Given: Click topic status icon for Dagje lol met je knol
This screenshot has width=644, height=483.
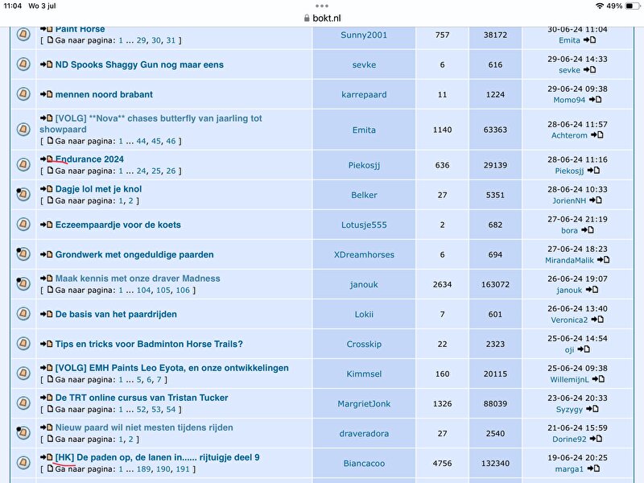Looking at the screenshot, I should point(23,194).
